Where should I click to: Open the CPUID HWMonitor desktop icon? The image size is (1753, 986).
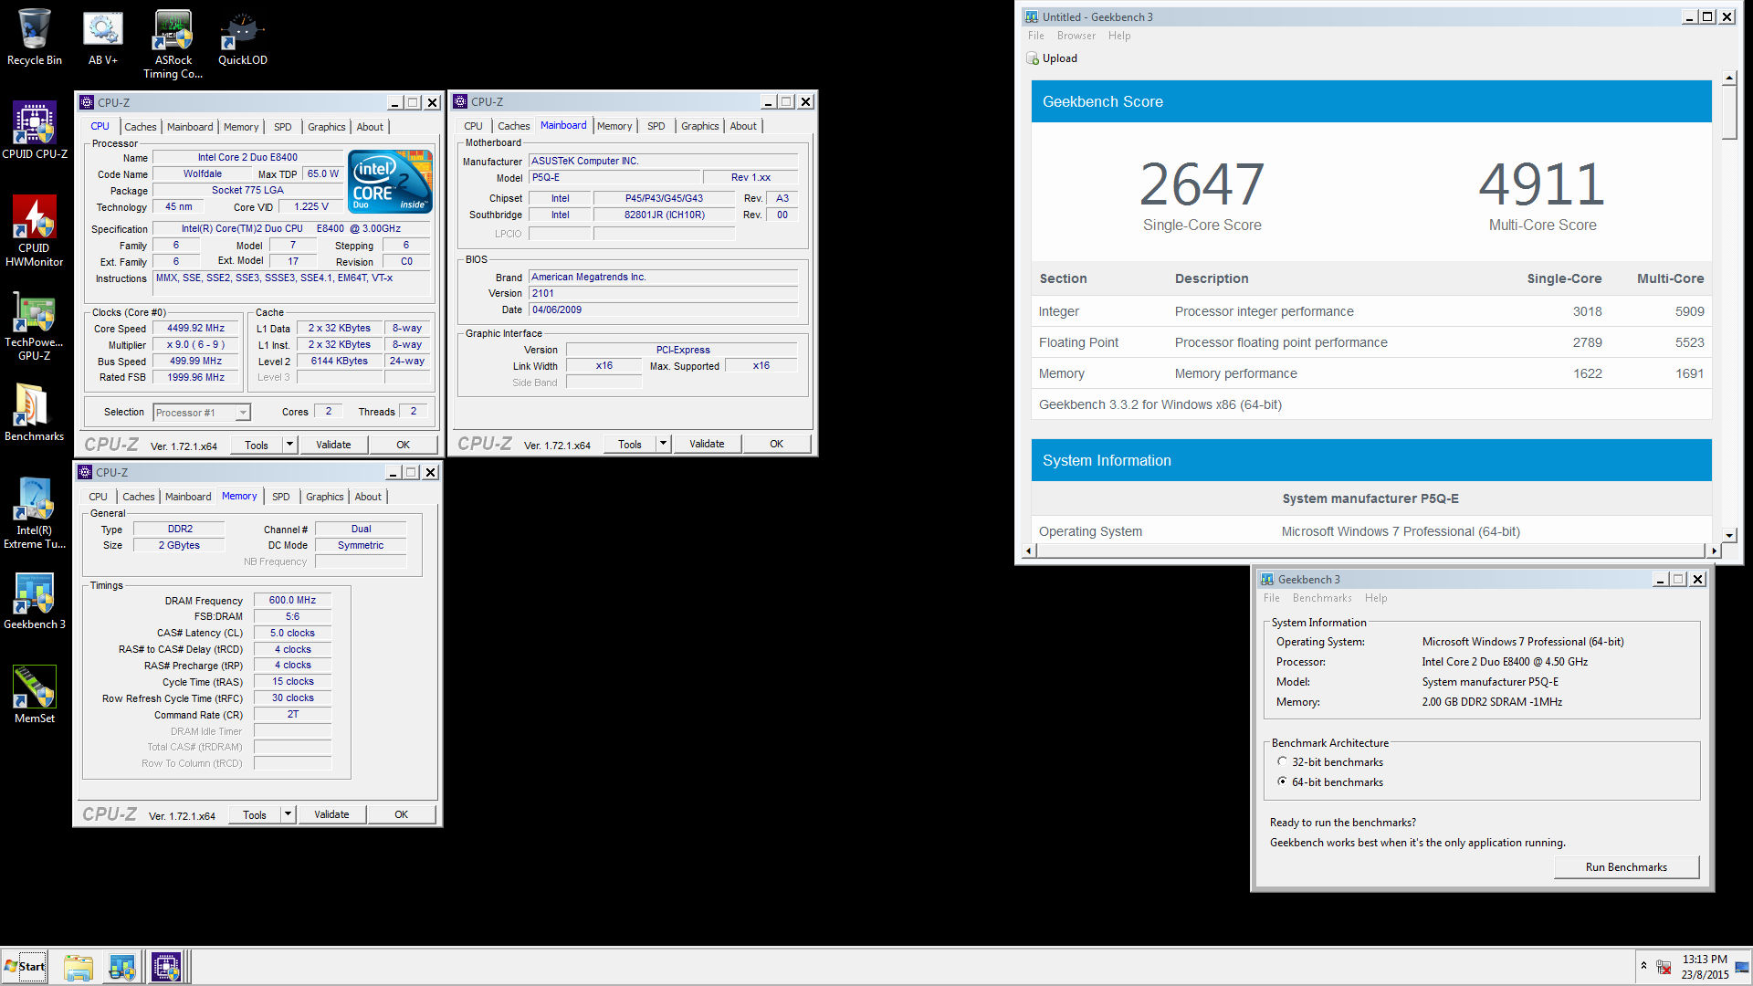(35, 232)
